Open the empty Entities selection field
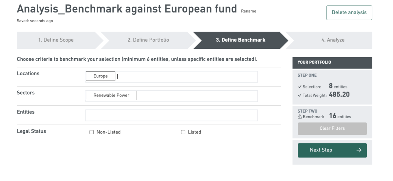393x181 pixels. (172, 115)
